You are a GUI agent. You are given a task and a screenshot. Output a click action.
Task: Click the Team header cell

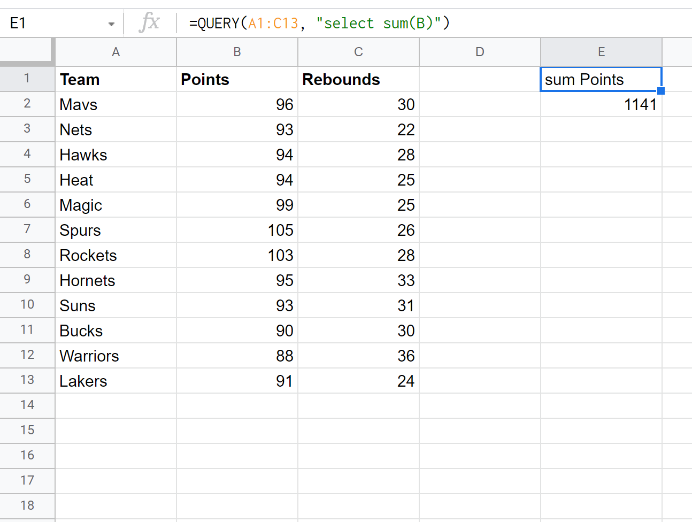116,79
